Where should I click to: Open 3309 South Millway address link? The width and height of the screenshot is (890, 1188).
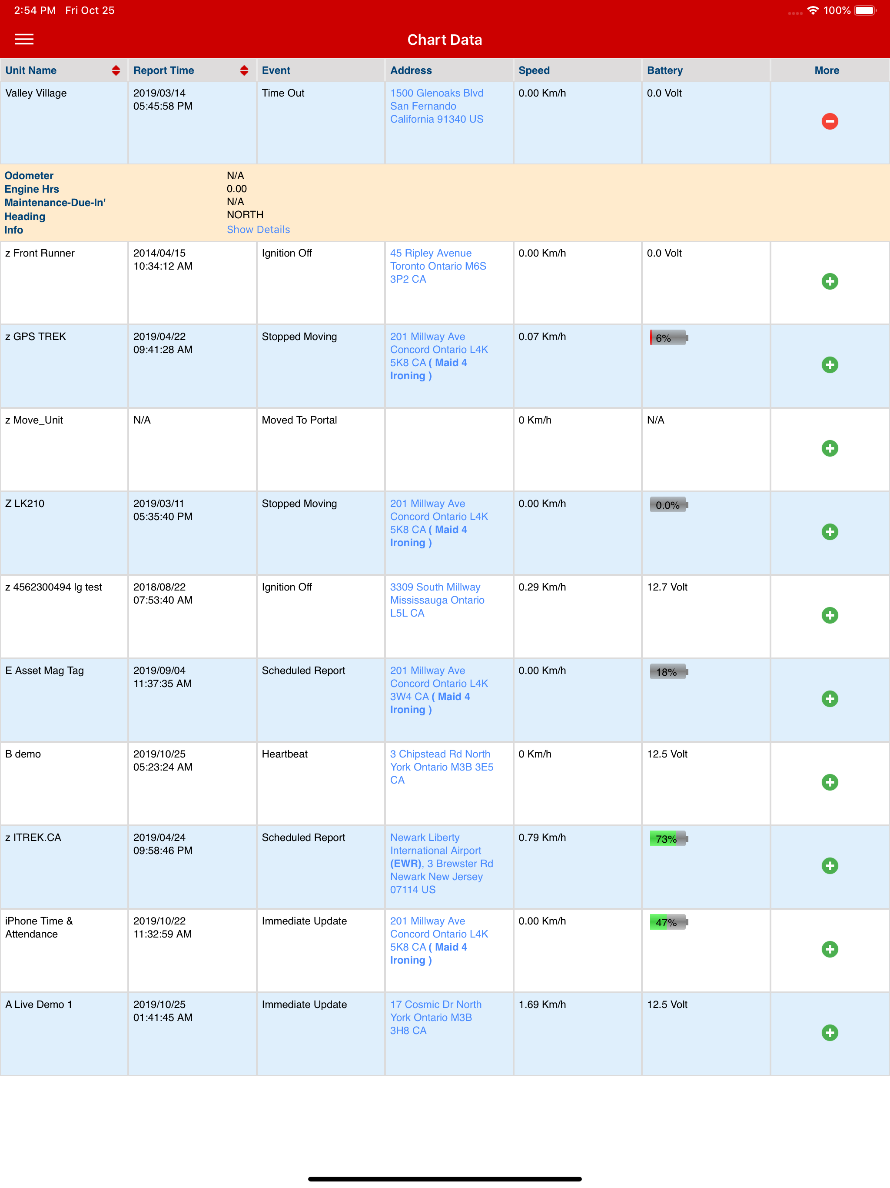(437, 601)
